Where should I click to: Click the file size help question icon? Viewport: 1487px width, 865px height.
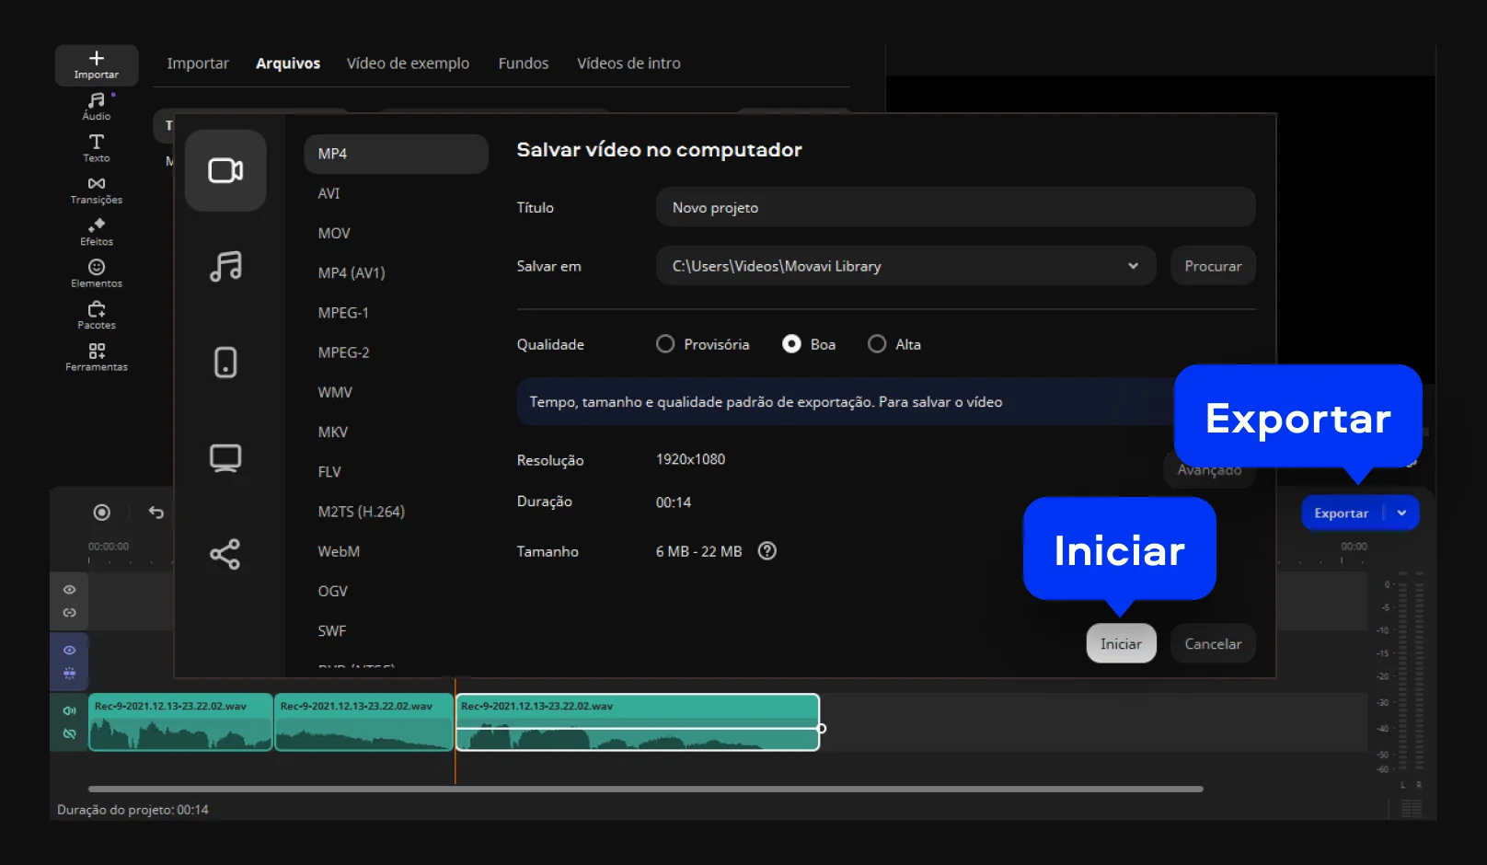click(x=767, y=551)
